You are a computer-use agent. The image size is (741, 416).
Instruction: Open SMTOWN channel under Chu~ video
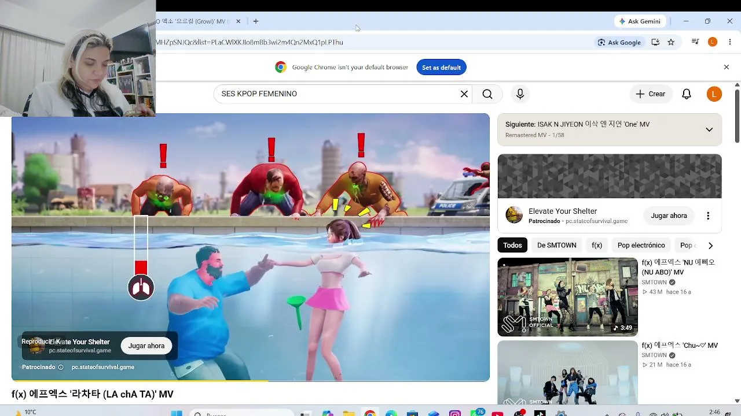[654, 355]
